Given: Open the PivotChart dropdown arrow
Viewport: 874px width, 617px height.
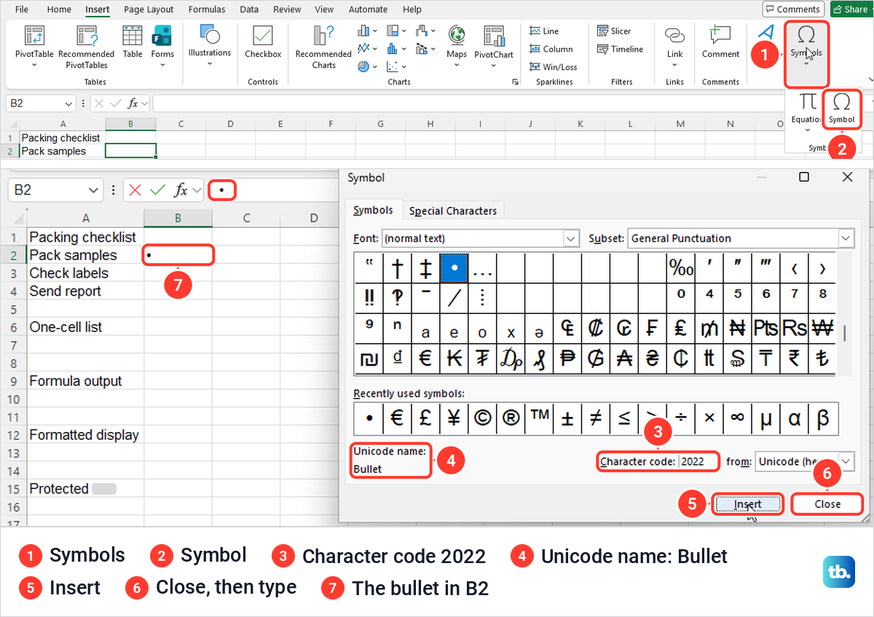Looking at the screenshot, I should (x=494, y=66).
